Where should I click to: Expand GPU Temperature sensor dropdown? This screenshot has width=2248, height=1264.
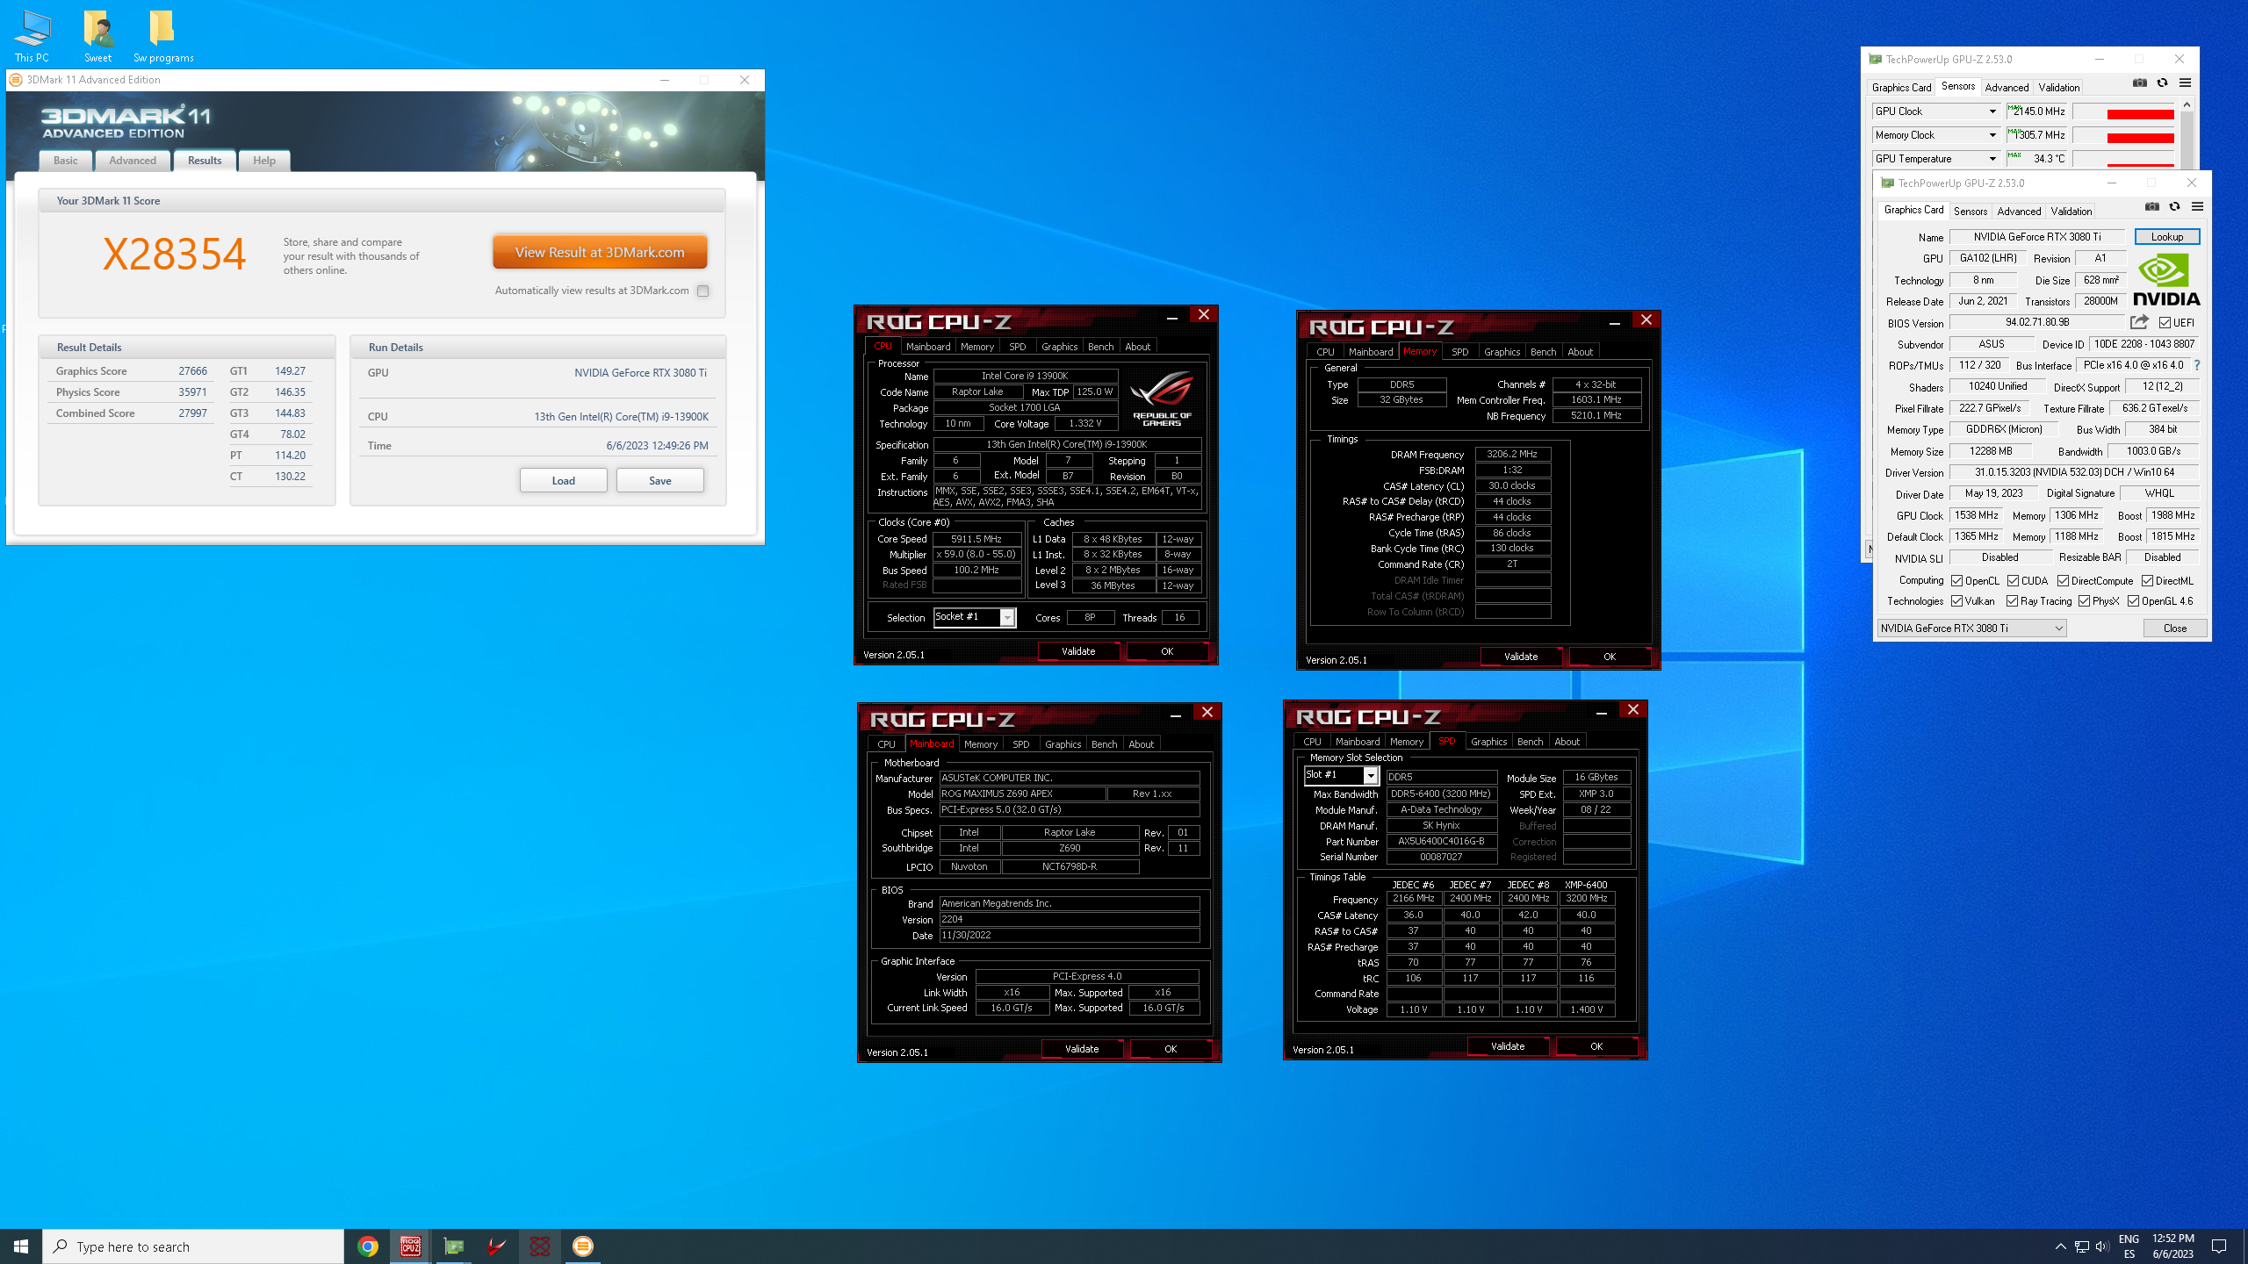point(1992,159)
